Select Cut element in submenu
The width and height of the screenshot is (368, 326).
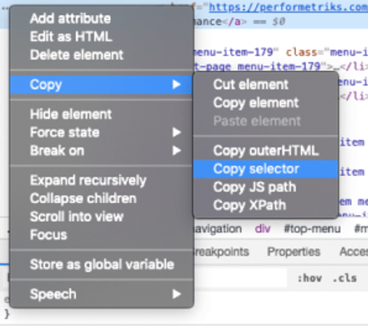point(266,85)
